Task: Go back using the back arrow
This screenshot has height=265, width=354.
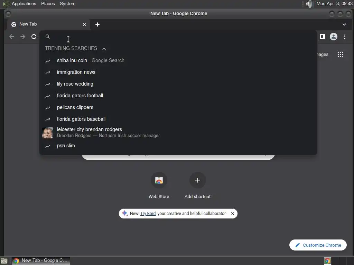Action: coord(12,37)
